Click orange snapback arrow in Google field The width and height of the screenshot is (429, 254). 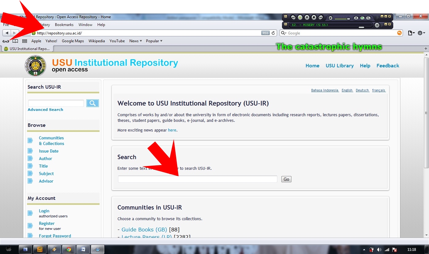[399, 33]
